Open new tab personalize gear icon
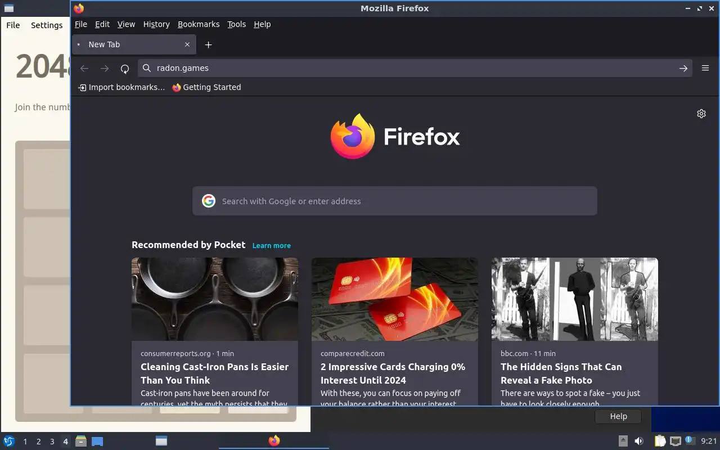This screenshot has width=720, height=450. [x=701, y=114]
